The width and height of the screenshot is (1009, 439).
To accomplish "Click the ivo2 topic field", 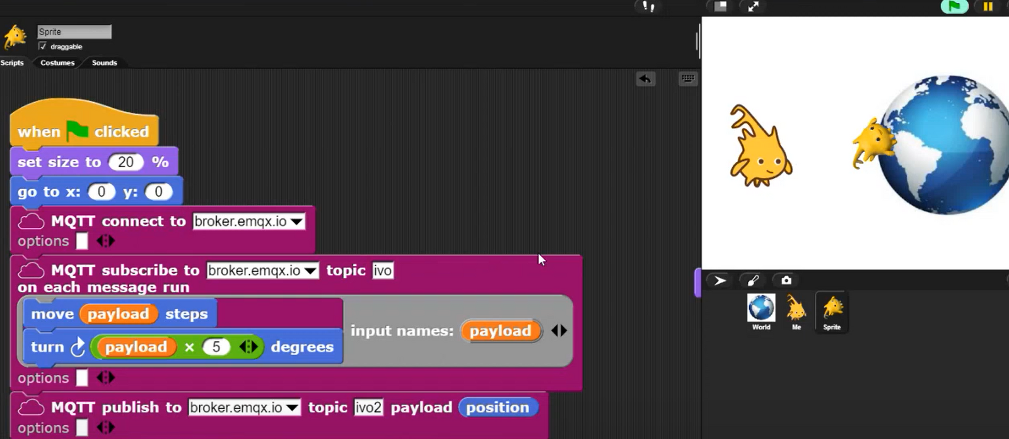I will tap(368, 407).
